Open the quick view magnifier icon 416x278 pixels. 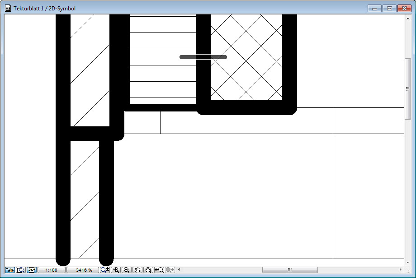(21, 270)
